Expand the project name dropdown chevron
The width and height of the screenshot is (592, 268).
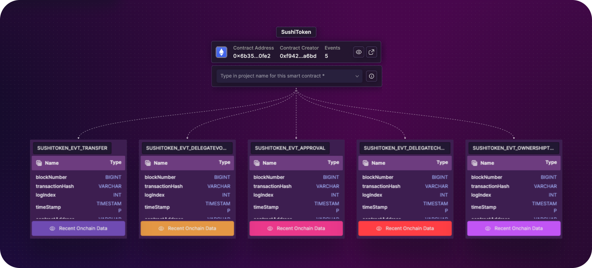pos(357,76)
